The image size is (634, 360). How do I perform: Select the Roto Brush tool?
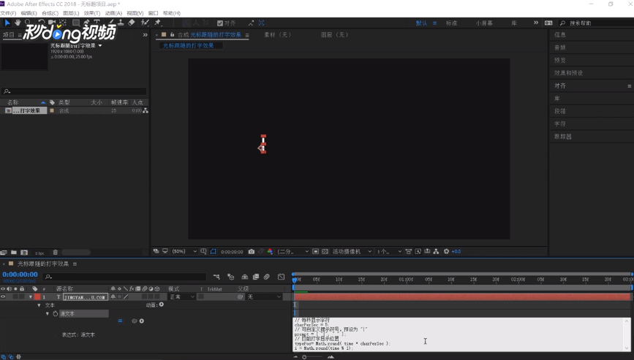pyautogui.click(x=145, y=23)
